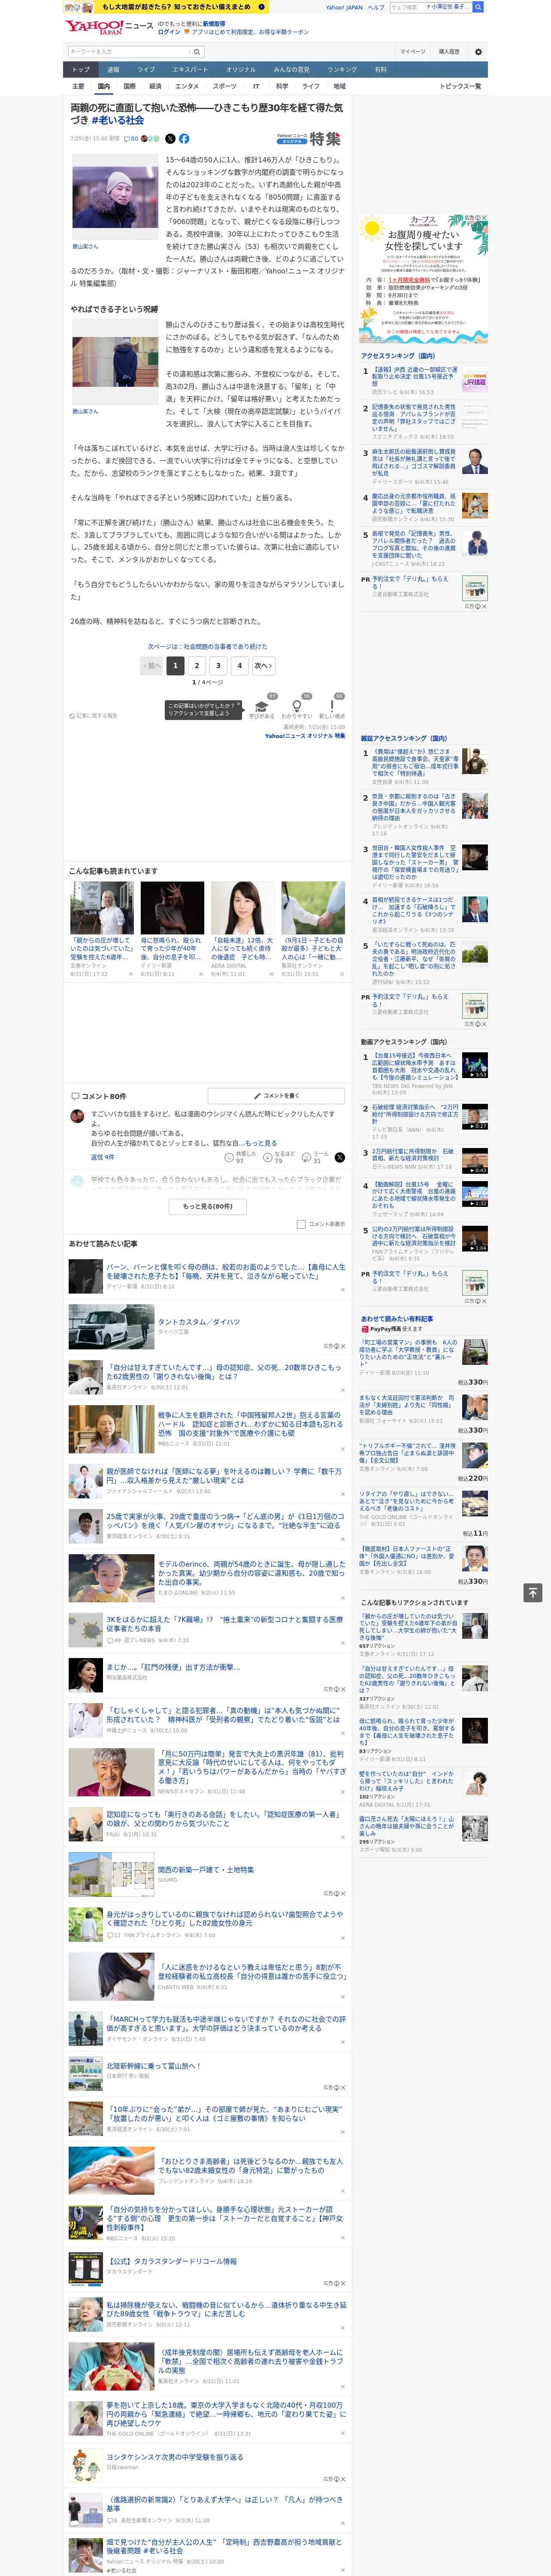Image resolution: width=551 pixels, height=2576 pixels.
Task: Go to the 前へ previous page button
Action: [x=152, y=665]
